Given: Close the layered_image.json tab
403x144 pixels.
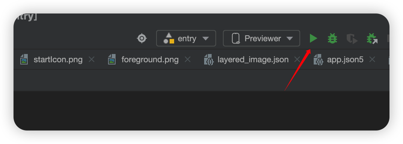Looking at the screenshot, I should [x=297, y=60].
